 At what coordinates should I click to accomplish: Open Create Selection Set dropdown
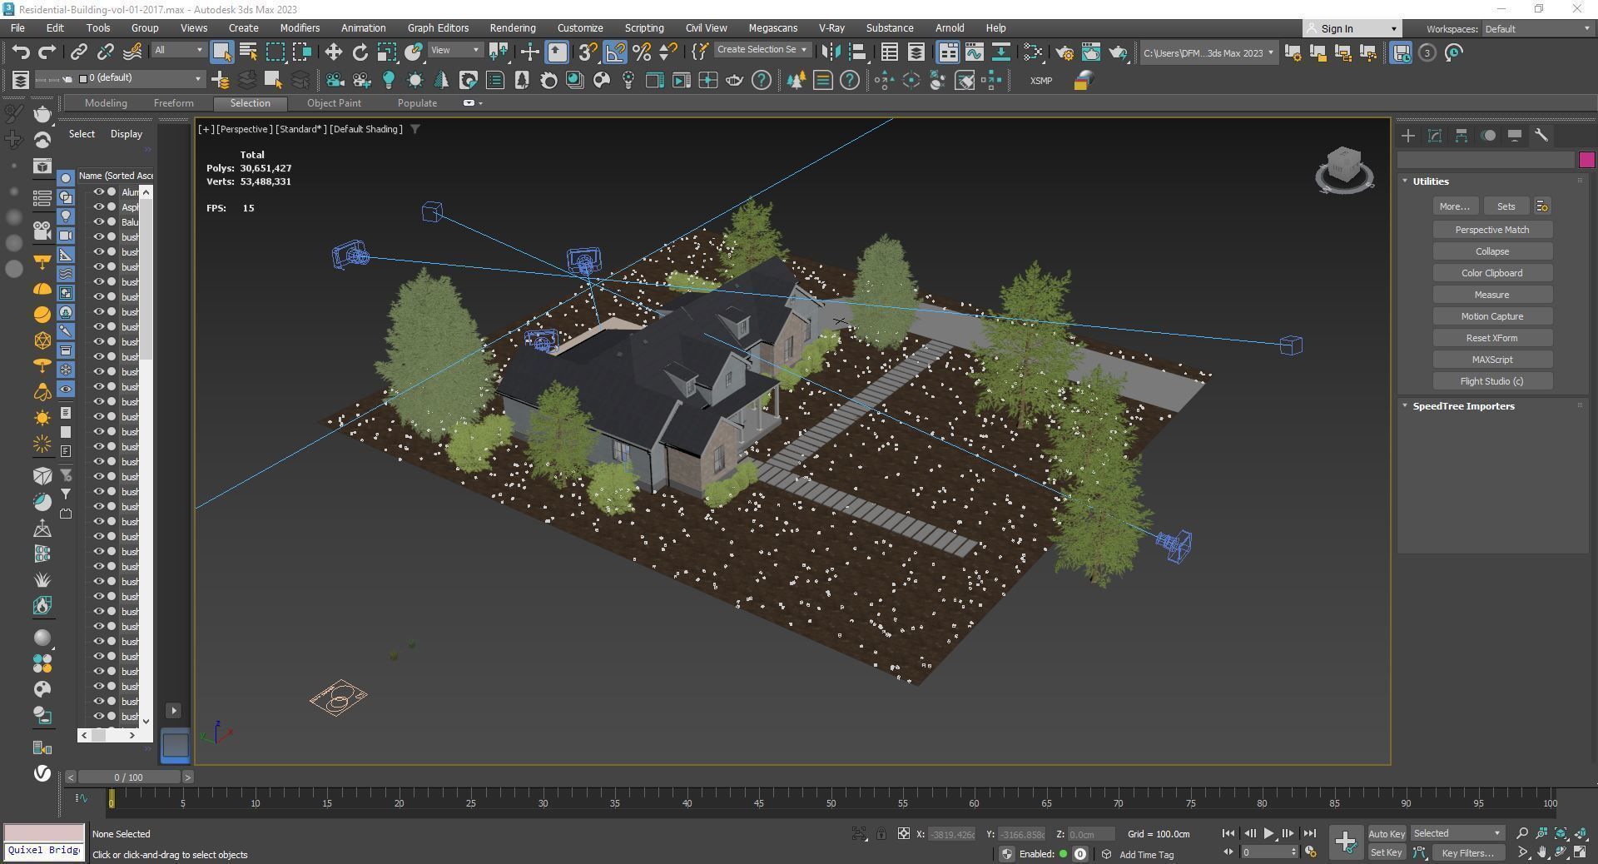pos(762,50)
